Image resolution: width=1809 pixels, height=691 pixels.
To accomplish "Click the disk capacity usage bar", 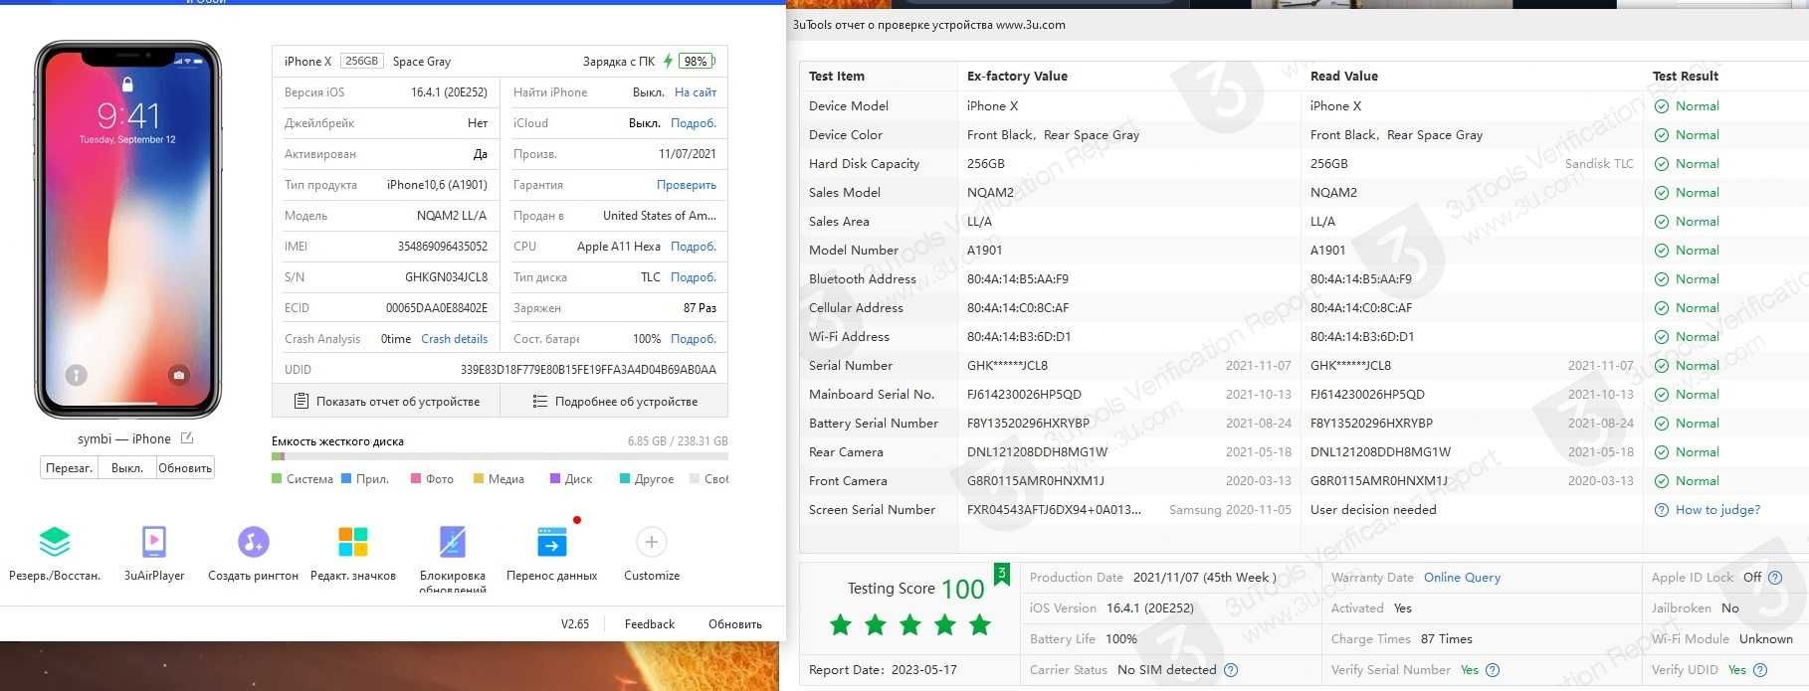I will 500,456.
